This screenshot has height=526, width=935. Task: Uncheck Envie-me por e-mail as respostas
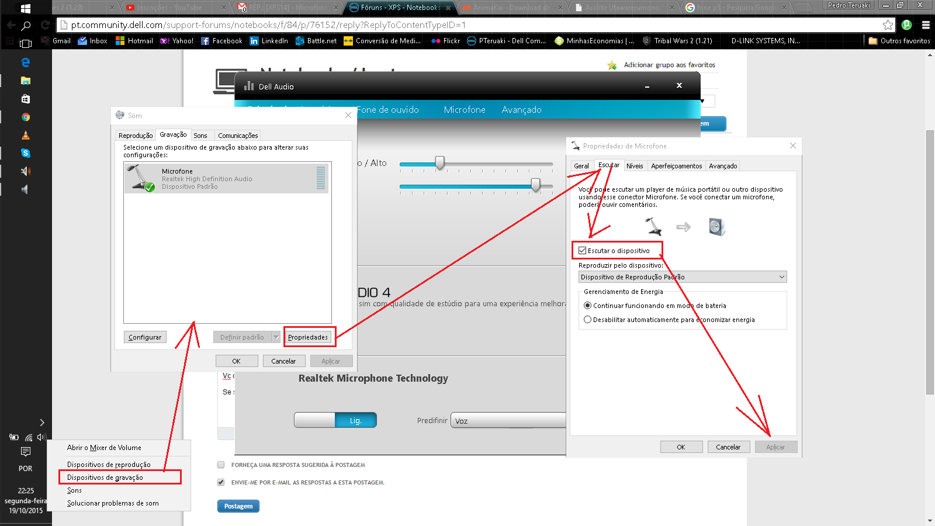click(x=221, y=483)
